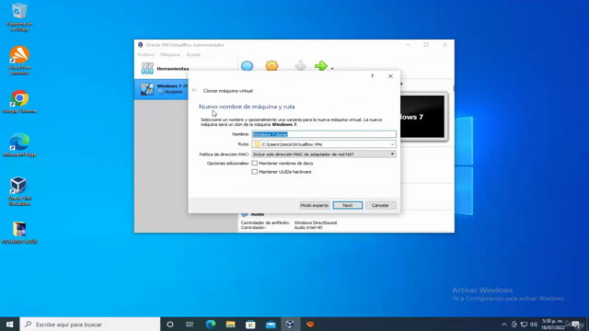
Task: Show hidden system tray icons
Action: [504, 325]
